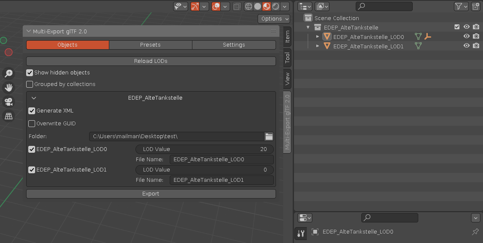This screenshot has height=243, width=483.
Task: Open shading options dropdown arrow
Action: 285,6
